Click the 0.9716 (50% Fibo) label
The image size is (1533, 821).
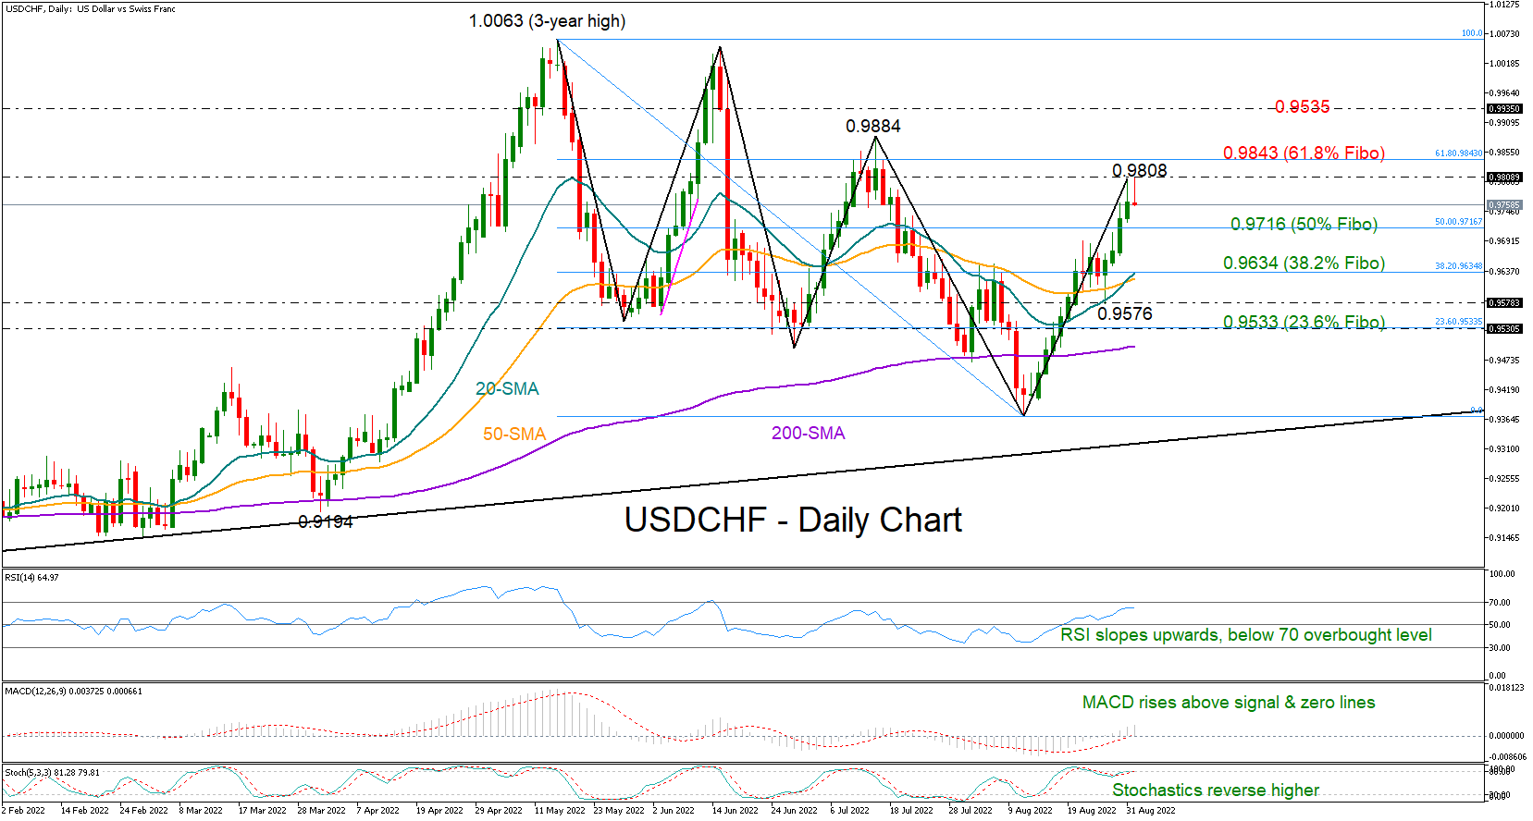click(x=1304, y=224)
